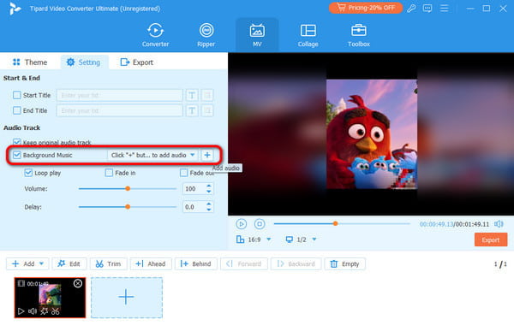The height and width of the screenshot is (331, 514).
Task: Click the scissors icon on the clip
Action: pos(56,311)
